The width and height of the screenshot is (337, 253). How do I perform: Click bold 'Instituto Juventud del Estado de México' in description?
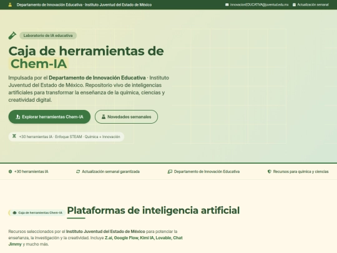(105, 232)
